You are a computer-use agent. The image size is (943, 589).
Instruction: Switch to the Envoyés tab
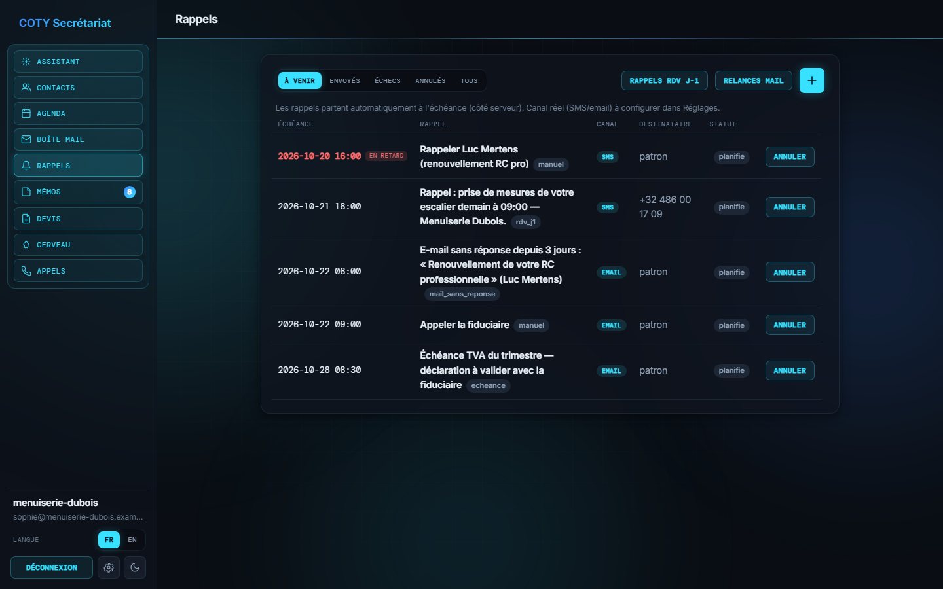click(x=344, y=80)
